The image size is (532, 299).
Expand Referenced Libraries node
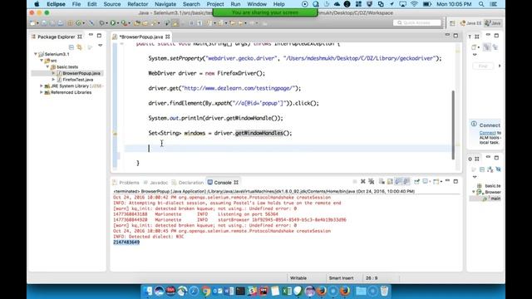point(42,92)
